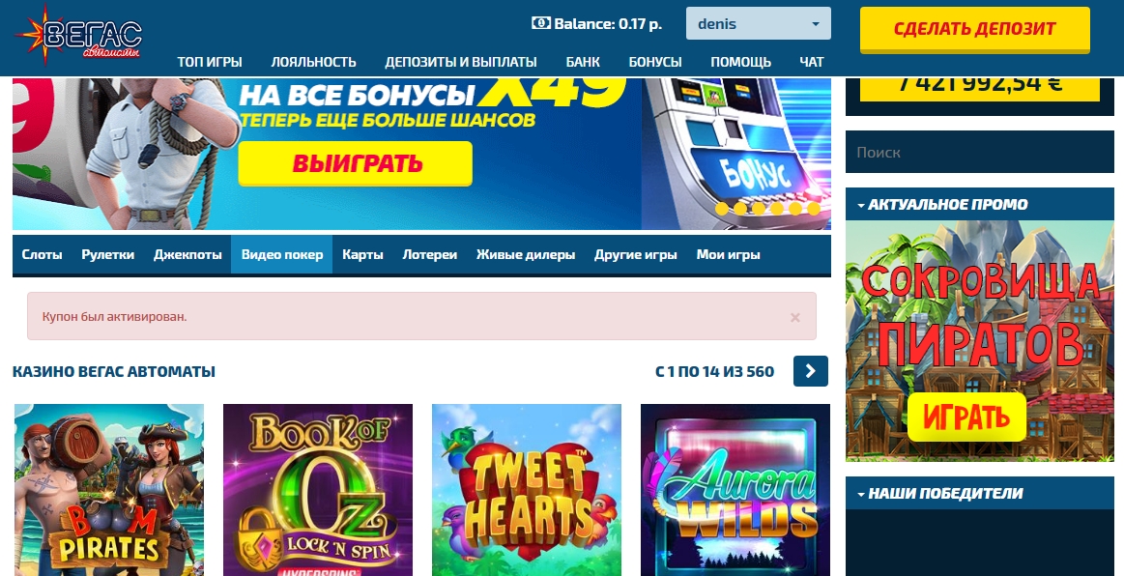Launch the Tweet Hearts game thumbnail

(x=526, y=490)
